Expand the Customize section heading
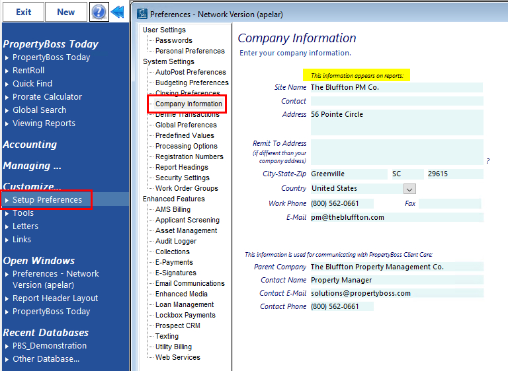508x371 pixels. click(x=32, y=186)
